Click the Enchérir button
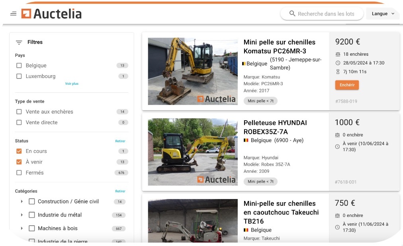The width and height of the screenshot is (403, 246). [x=347, y=85]
